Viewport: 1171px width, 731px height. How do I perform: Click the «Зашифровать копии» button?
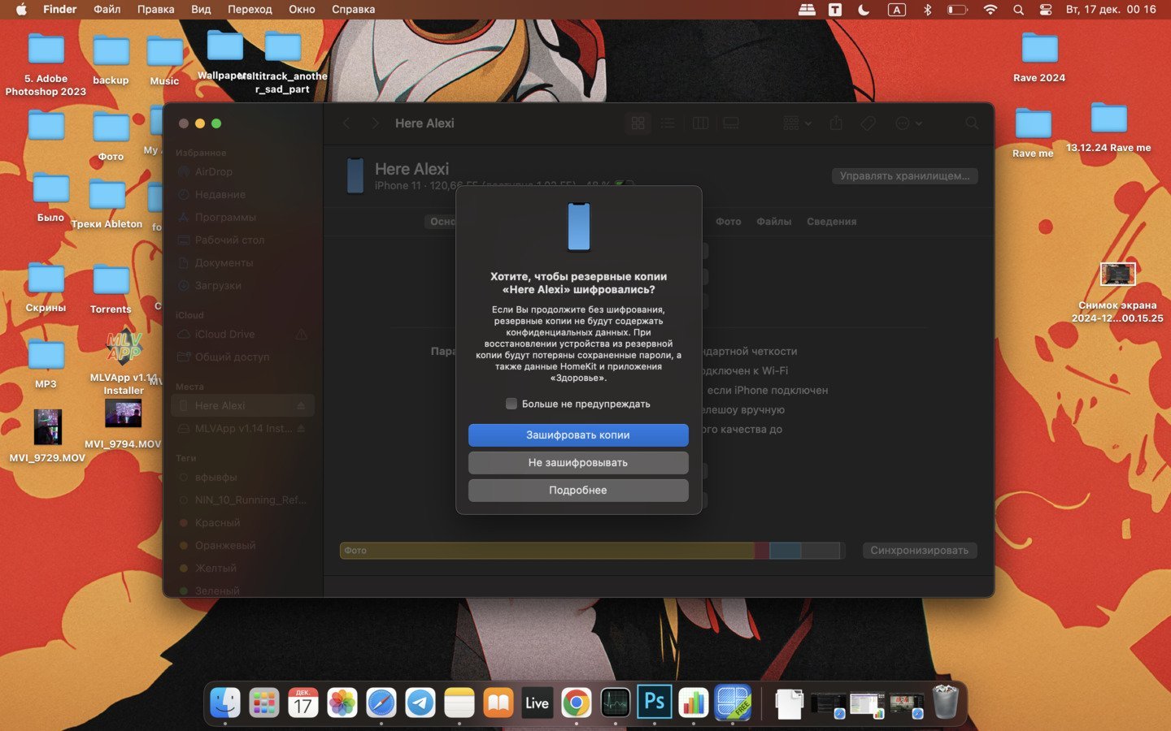[x=578, y=435]
